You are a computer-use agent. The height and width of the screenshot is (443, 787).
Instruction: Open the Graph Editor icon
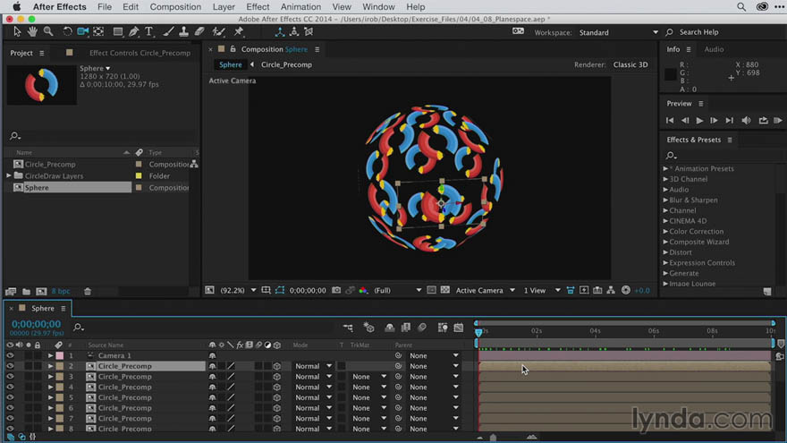458,328
